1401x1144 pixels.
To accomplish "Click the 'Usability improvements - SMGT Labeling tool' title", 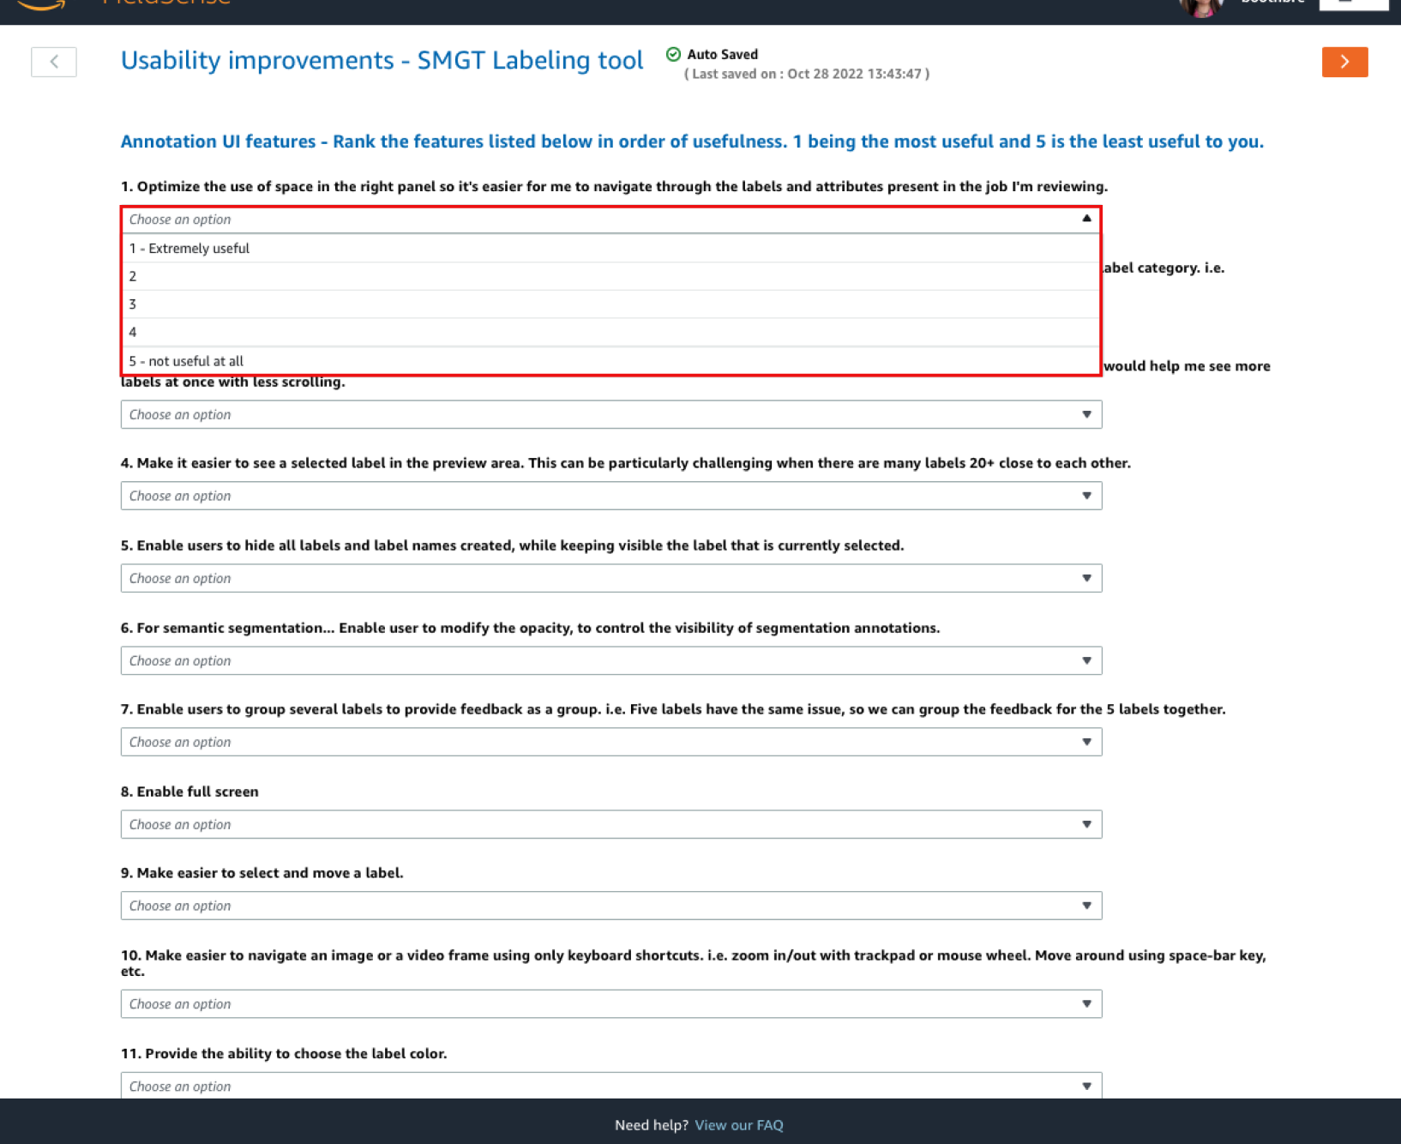I will coord(382,61).
